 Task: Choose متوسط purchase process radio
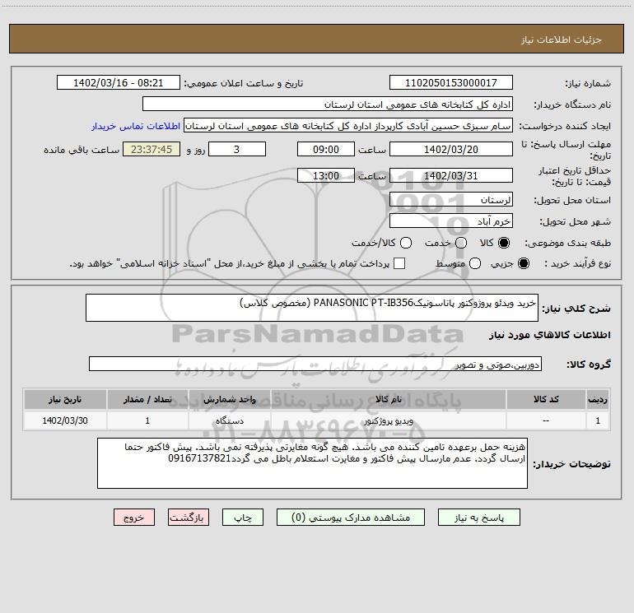(475, 263)
